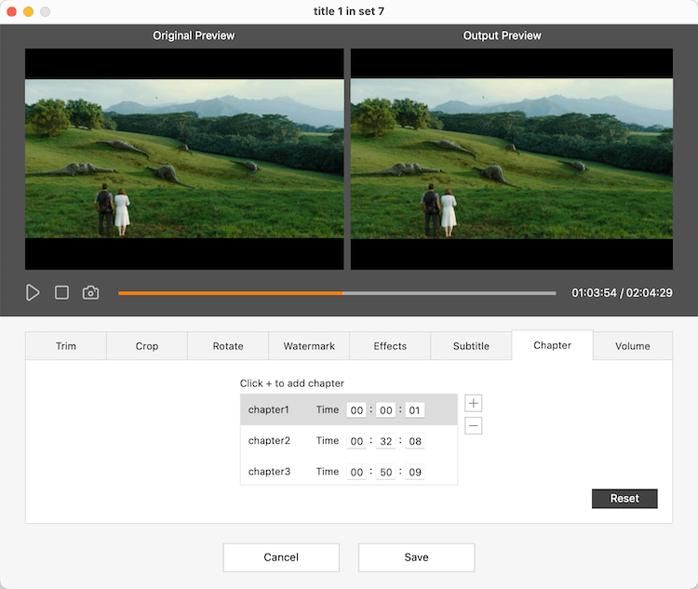Edit chapter2 minutes field showing 32

(x=386, y=441)
